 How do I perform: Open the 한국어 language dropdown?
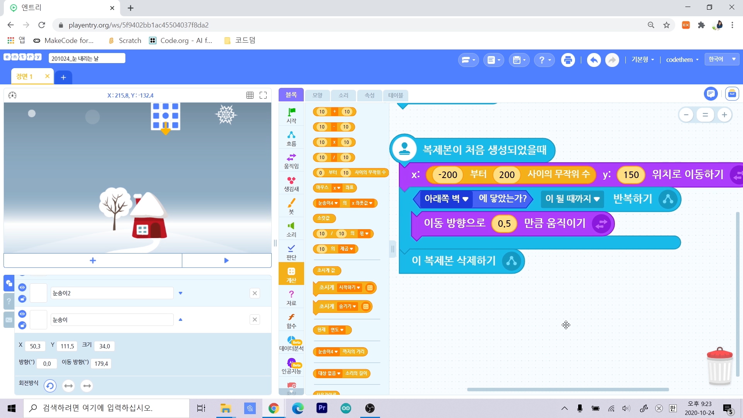click(x=722, y=59)
